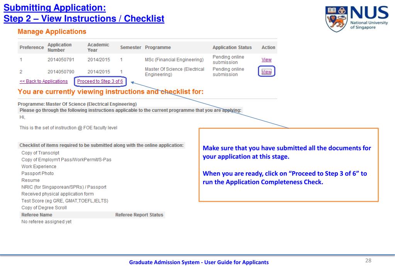Click Master Of Science (Electrical Engineering) table cell

click(174, 72)
